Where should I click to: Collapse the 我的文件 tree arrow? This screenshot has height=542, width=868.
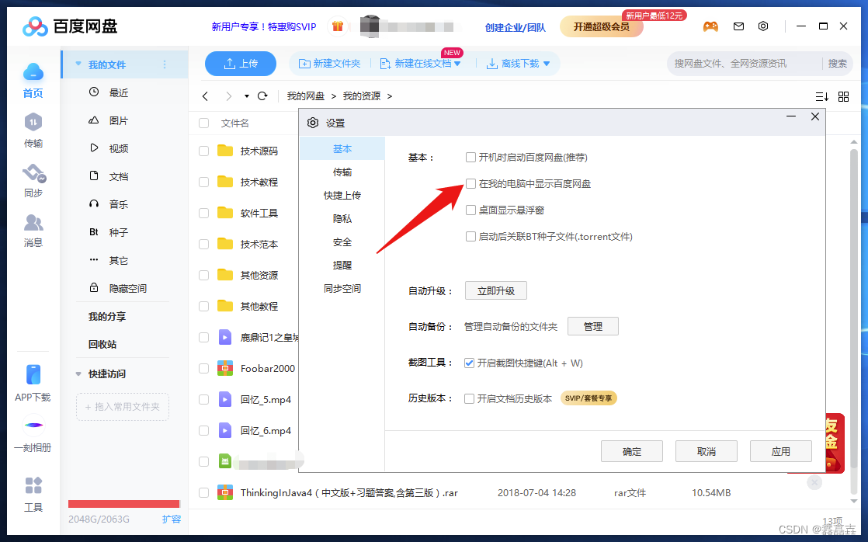pyautogui.click(x=78, y=64)
